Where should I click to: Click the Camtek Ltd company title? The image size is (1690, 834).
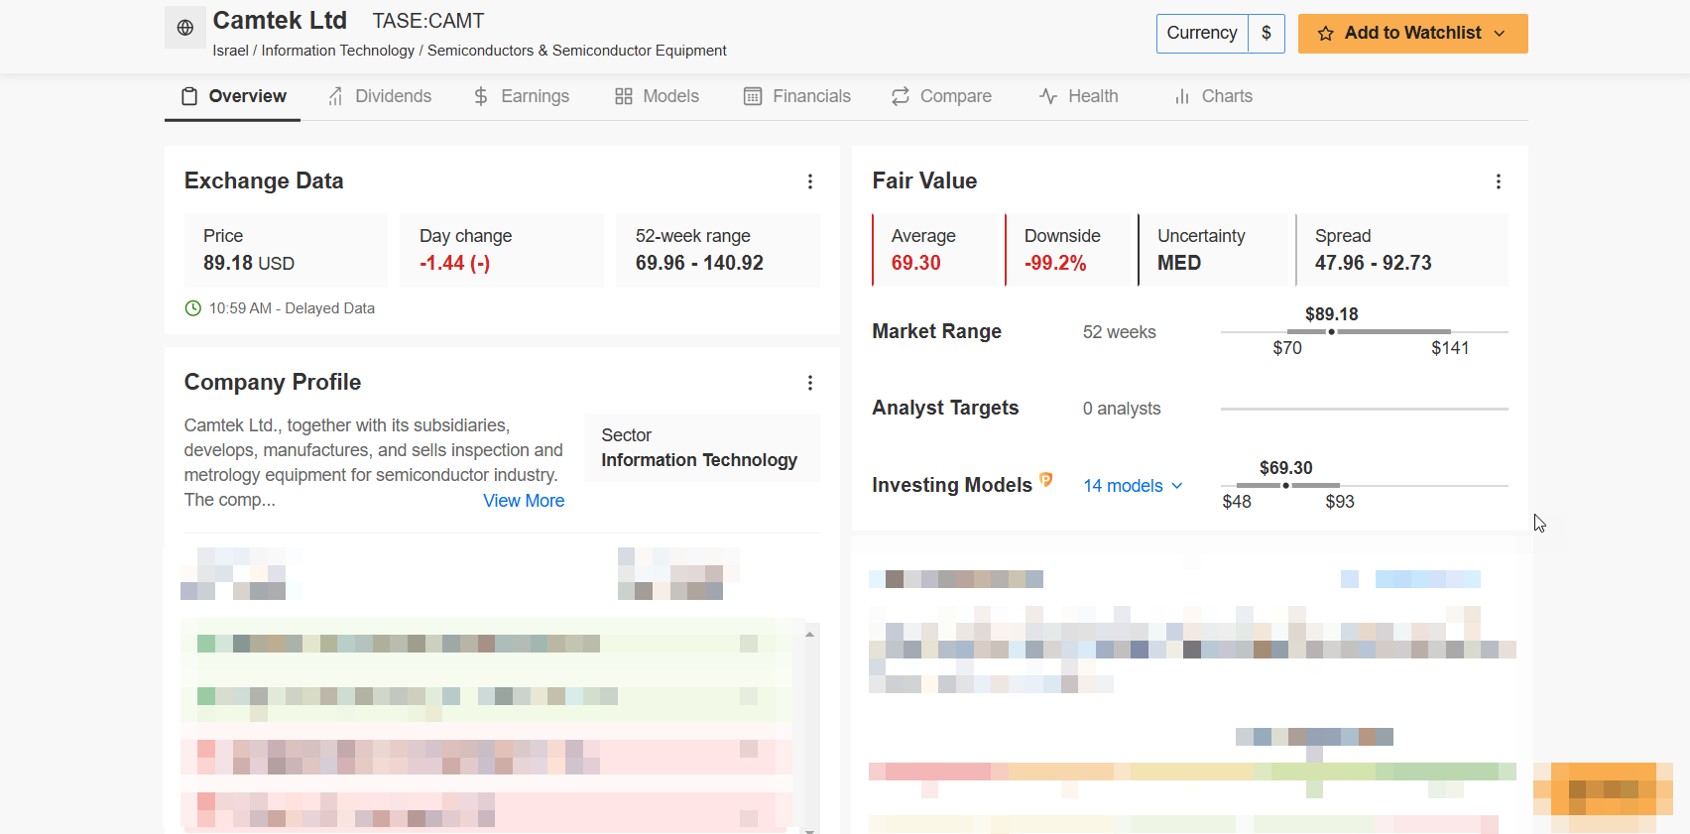[x=280, y=20]
